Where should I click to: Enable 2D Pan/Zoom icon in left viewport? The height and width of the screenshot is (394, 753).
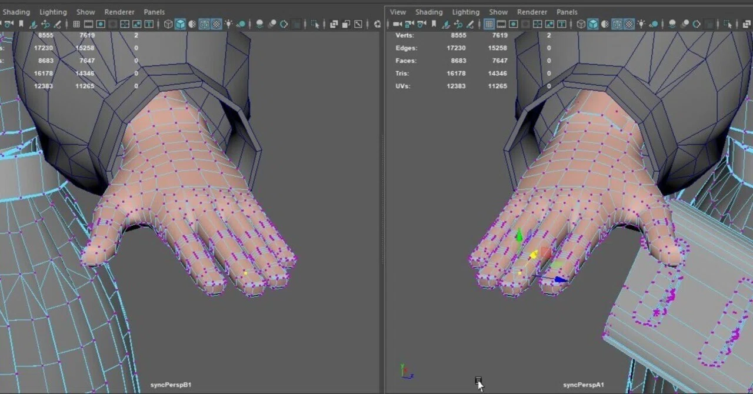click(45, 24)
